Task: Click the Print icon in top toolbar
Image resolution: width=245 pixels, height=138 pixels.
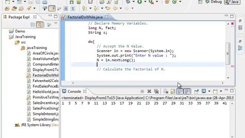Action: pyautogui.click(x=45, y=2)
